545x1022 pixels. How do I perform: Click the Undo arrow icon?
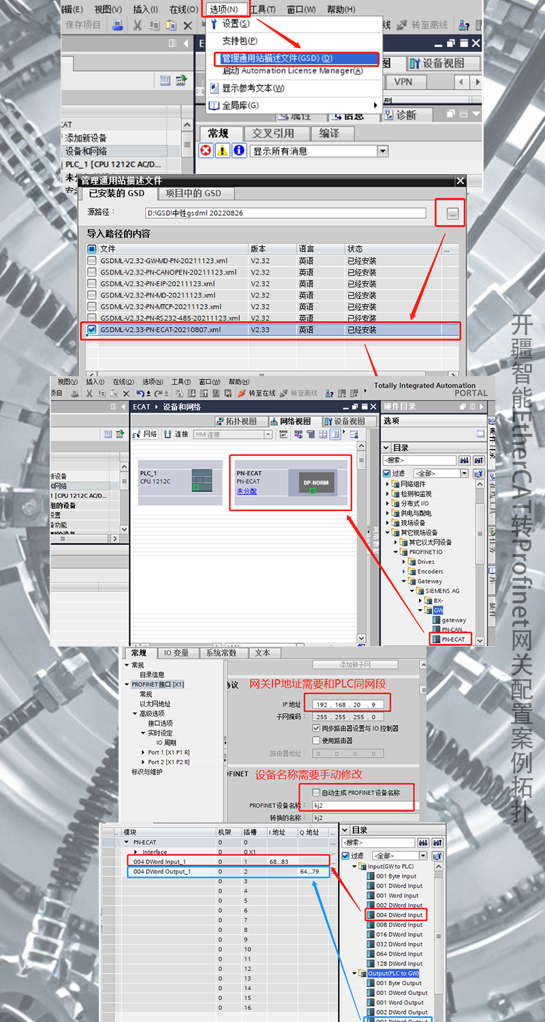coord(139,393)
